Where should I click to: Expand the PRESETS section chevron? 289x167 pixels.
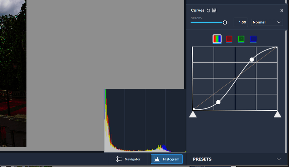[279, 159]
